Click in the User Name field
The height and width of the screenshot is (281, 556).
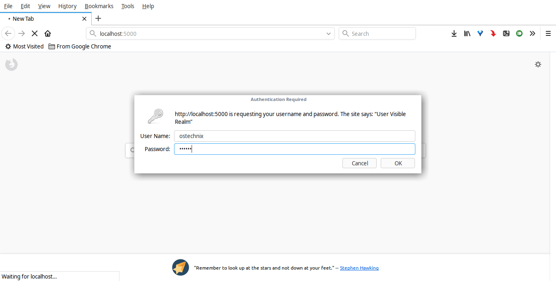pyautogui.click(x=294, y=136)
